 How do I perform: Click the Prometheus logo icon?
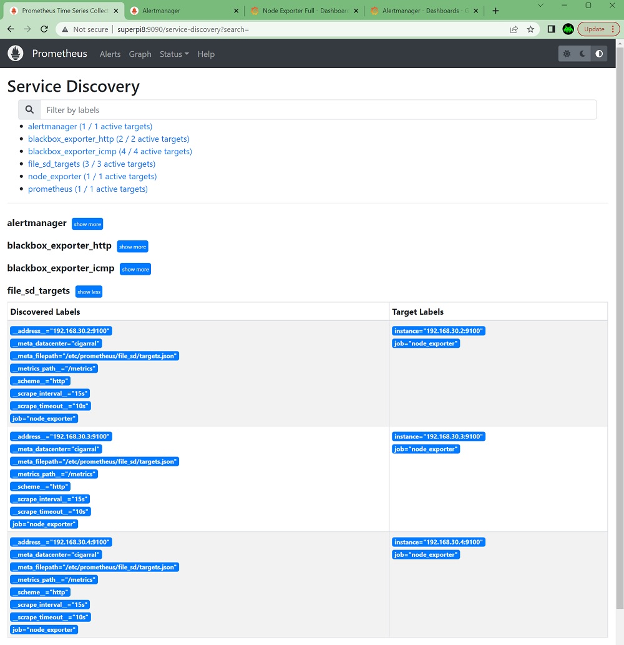coord(16,54)
